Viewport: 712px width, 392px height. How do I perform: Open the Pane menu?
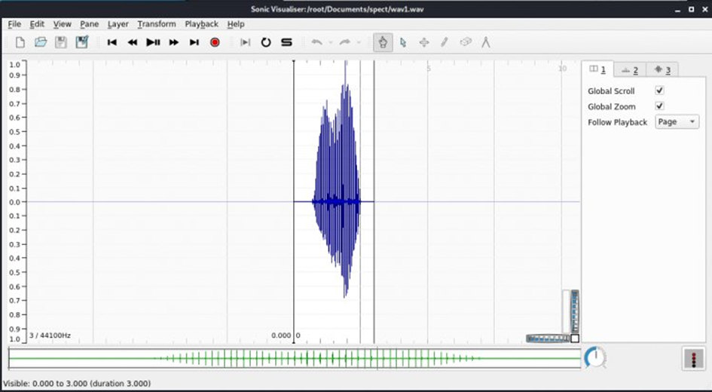[x=90, y=24]
